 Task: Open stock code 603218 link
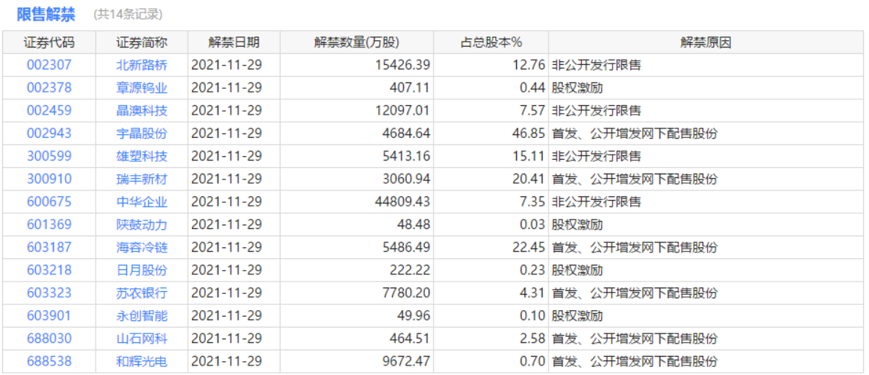pyautogui.click(x=49, y=271)
